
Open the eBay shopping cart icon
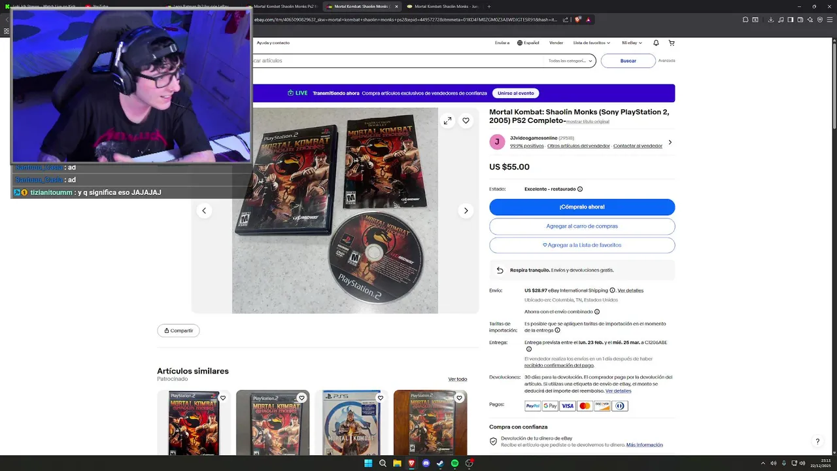672,43
